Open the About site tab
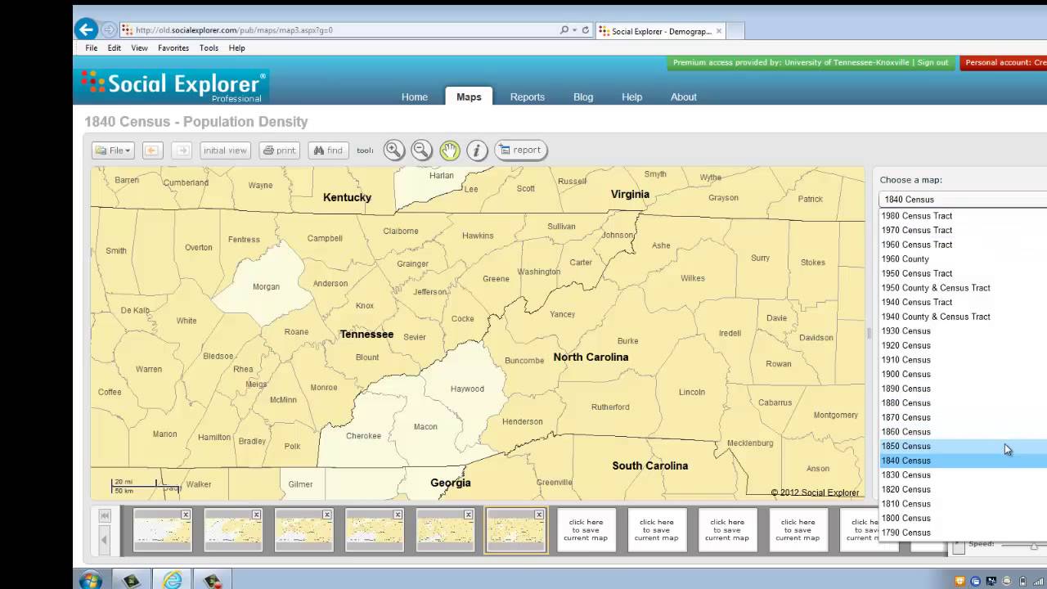Image resolution: width=1047 pixels, height=589 pixels. [684, 97]
